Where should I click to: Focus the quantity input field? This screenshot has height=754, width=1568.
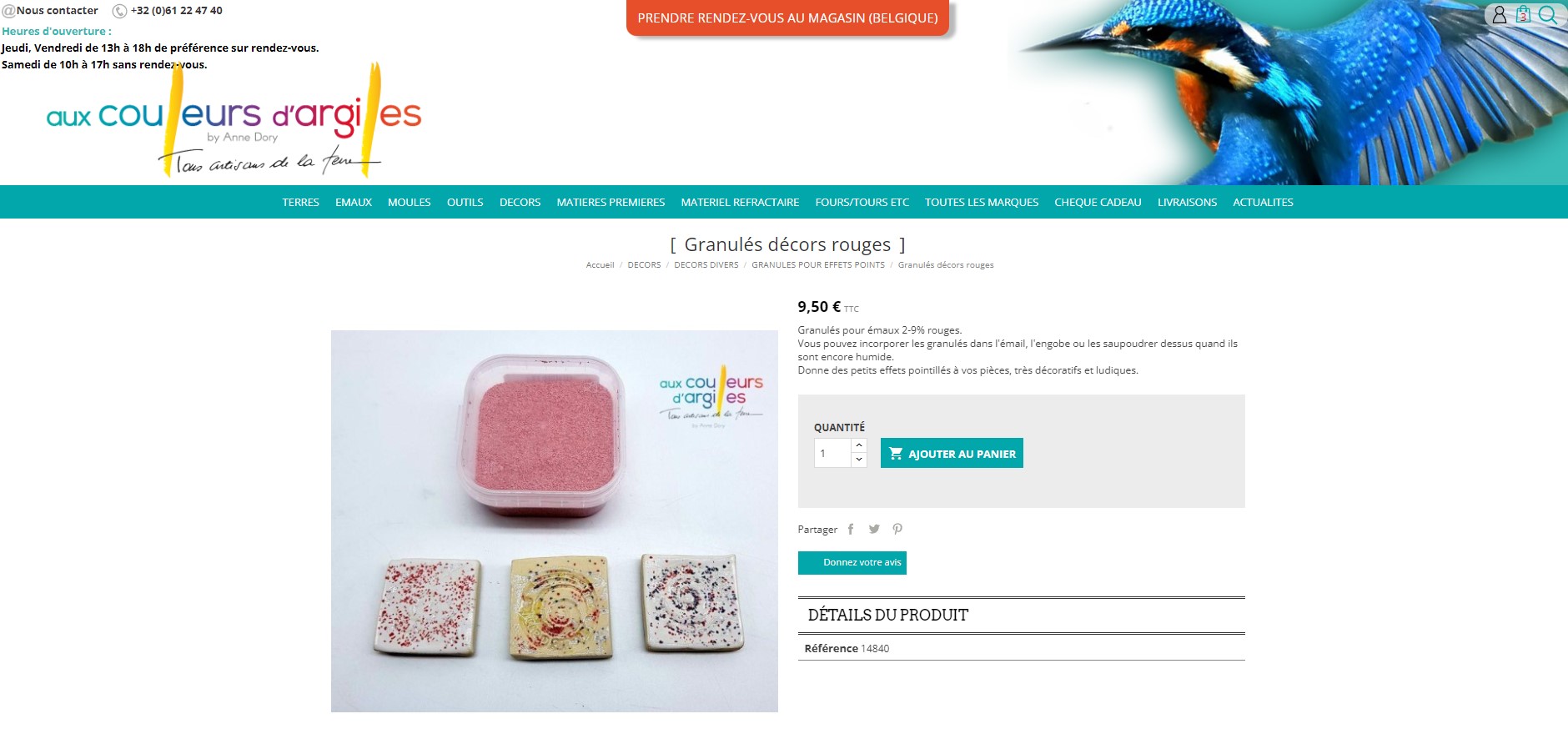pos(832,453)
